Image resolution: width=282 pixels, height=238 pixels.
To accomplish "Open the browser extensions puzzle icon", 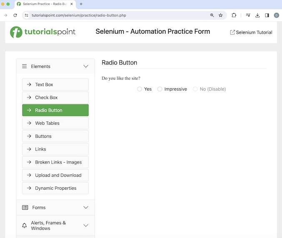I will [234, 15].
